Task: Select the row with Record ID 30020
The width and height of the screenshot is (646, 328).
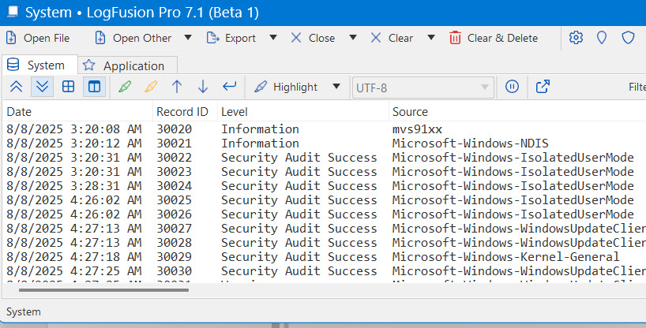Action: (325, 129)
